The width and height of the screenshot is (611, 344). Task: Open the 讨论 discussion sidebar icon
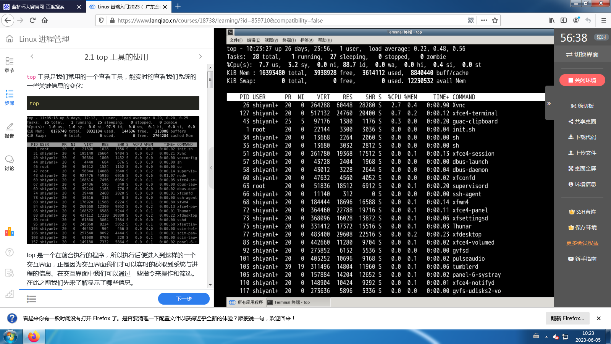pos(10,163)
